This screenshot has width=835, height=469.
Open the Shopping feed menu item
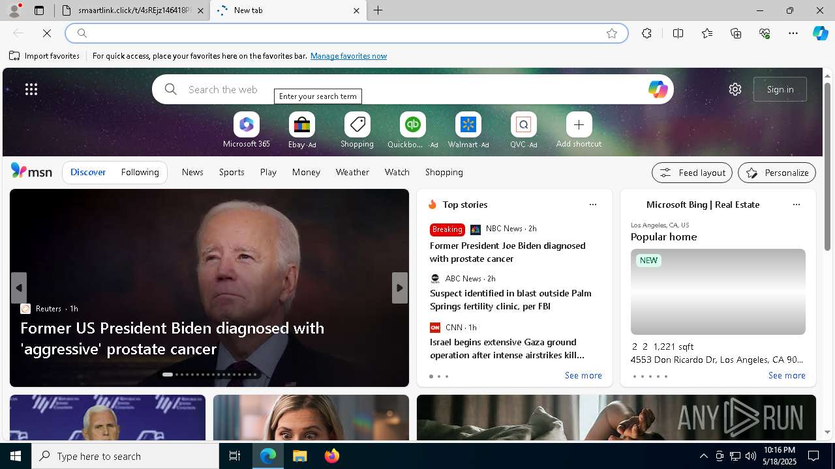pos(444,172)
